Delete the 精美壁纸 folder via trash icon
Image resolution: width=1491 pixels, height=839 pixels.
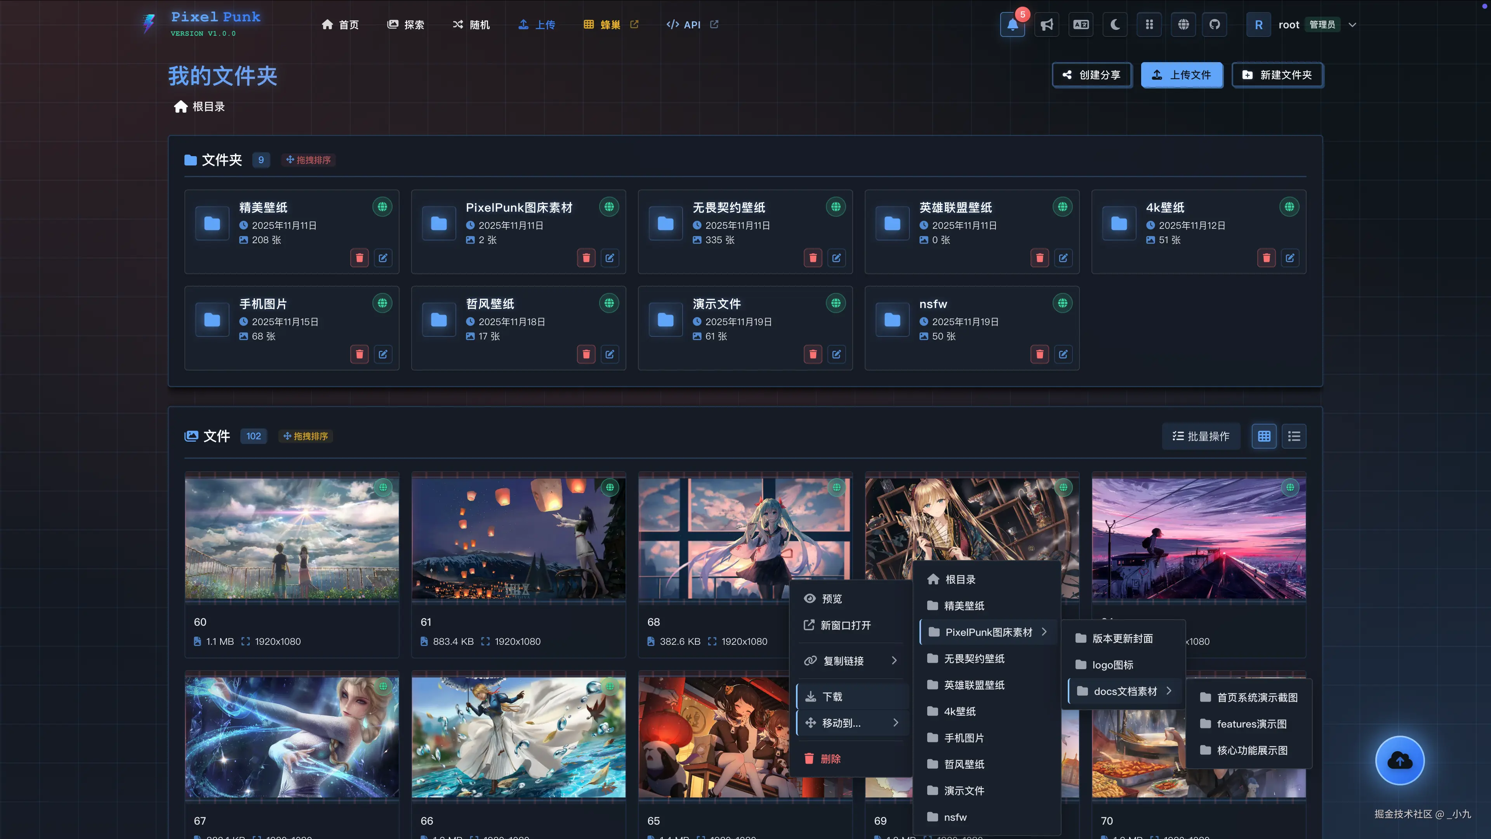pyautogui.click(x=360, y=258)
